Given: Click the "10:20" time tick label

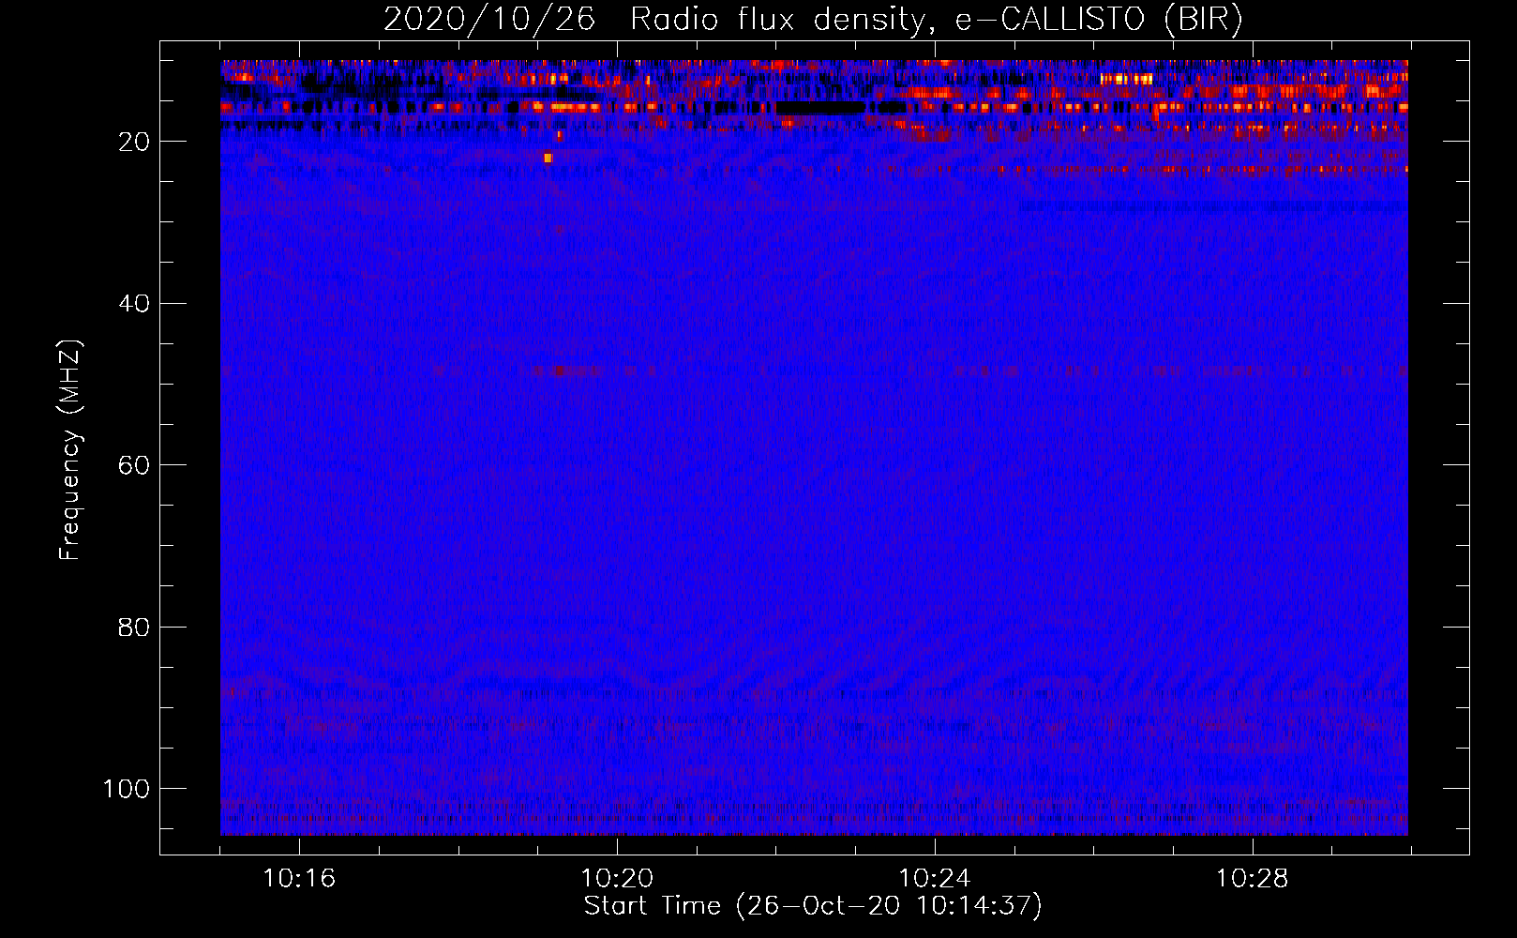Looking at the screenshot, I should coord(617,879).
